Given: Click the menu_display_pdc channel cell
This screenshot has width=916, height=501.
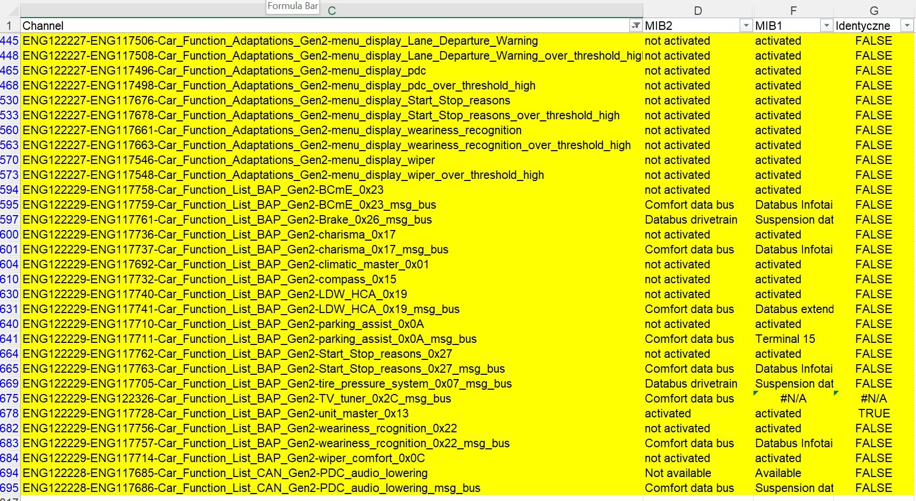Looking at the screenshot, I should tap(224, 71).
